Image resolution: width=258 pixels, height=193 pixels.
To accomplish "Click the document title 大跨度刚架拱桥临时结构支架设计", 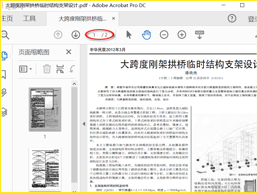I will pyautogui.click(x=189, y=64).
